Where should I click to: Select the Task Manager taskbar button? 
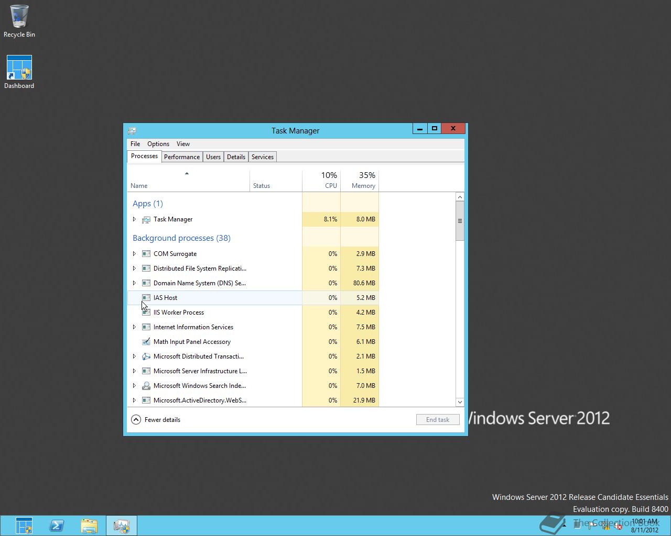pyautogui.click(x=122, y=526)
